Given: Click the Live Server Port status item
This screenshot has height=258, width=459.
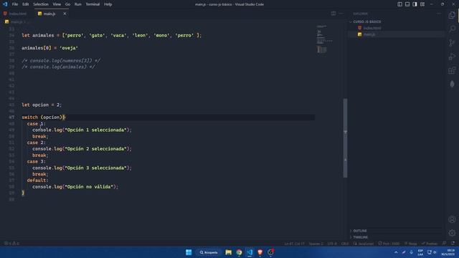Looking at the screenshot, I should 389,244.
